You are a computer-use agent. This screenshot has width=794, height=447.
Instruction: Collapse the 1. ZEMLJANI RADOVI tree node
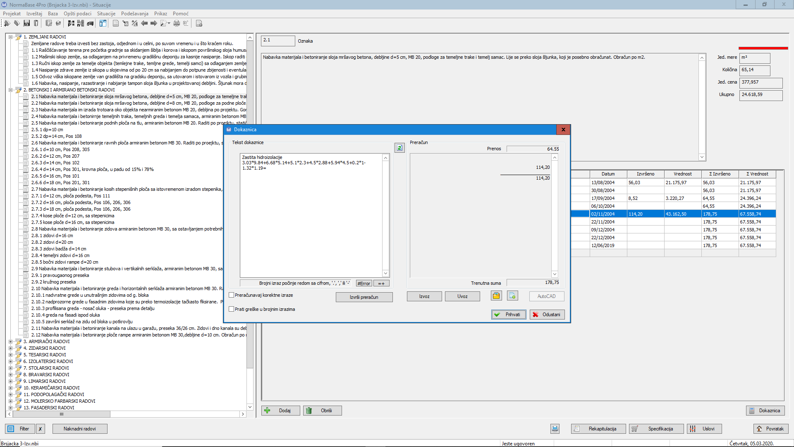click(x=11, y=37)
